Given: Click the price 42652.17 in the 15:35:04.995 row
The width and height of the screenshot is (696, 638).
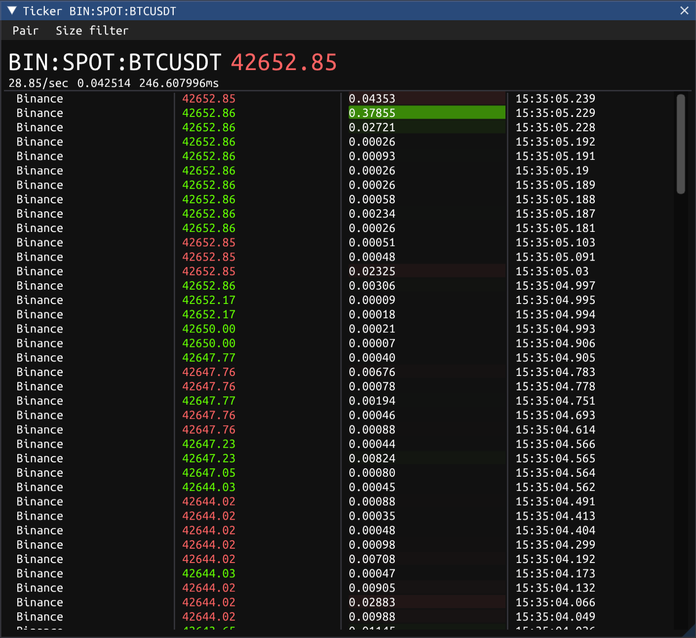Looking at the screenshot, I should (209, 300).
